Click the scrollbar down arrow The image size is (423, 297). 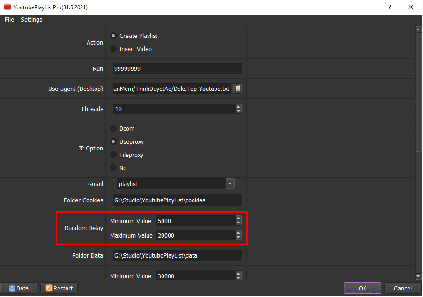coord(418,276)
